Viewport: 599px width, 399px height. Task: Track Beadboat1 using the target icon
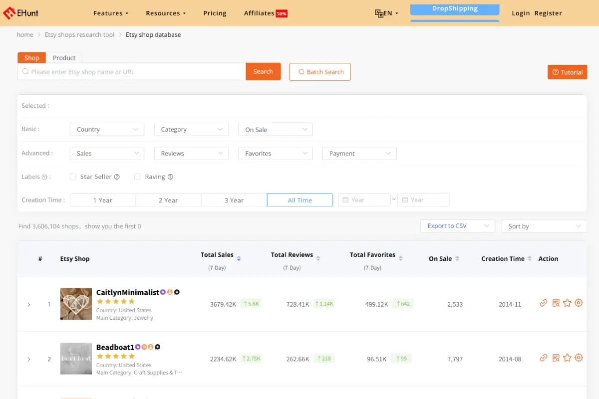579,358
